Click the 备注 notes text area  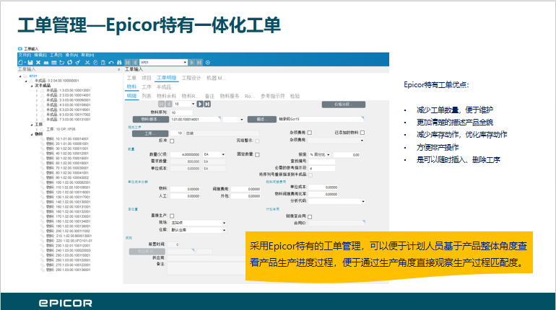pos(207,268)
